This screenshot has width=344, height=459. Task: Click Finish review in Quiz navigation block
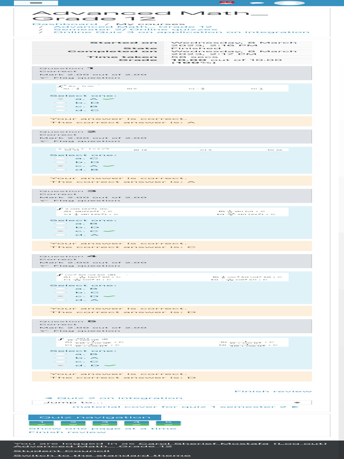click(66, 432)
